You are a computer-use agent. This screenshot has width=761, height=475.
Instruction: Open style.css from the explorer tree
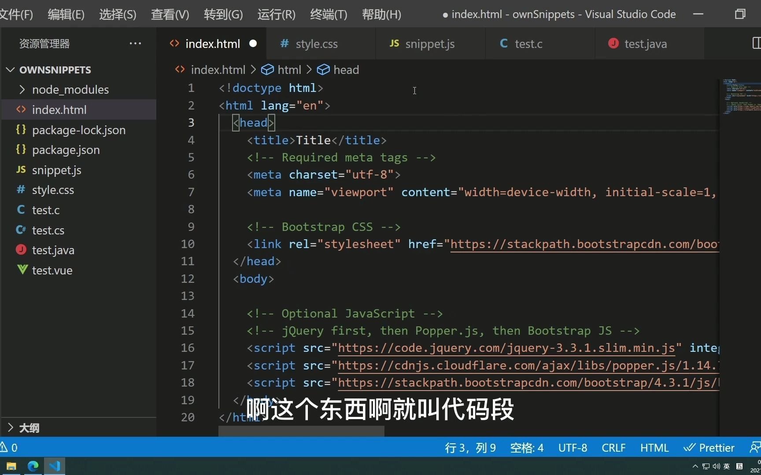point(78,190)
